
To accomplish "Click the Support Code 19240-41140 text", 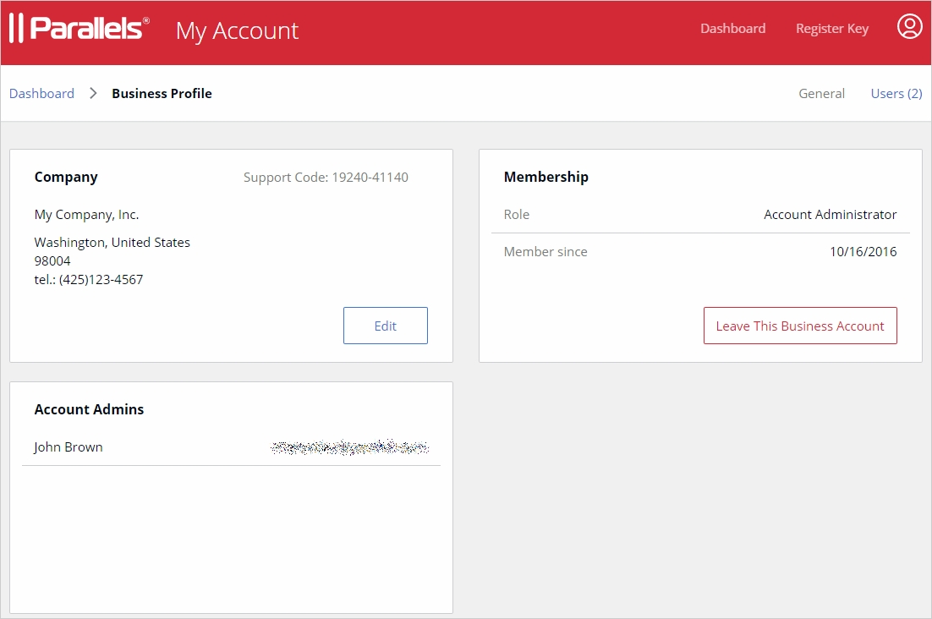I will 326,178.
